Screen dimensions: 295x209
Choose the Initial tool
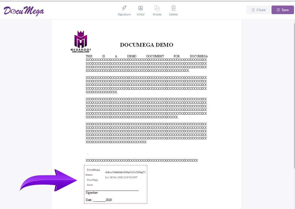point(140,11)
